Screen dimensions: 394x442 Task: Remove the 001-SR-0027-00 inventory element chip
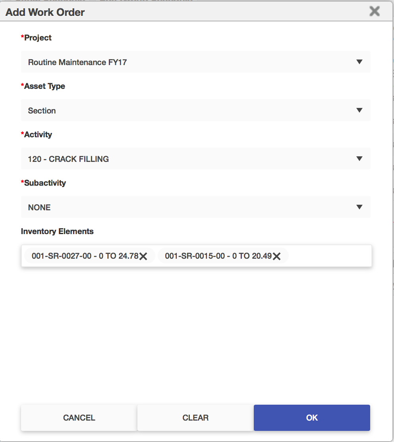pos(143,256)
